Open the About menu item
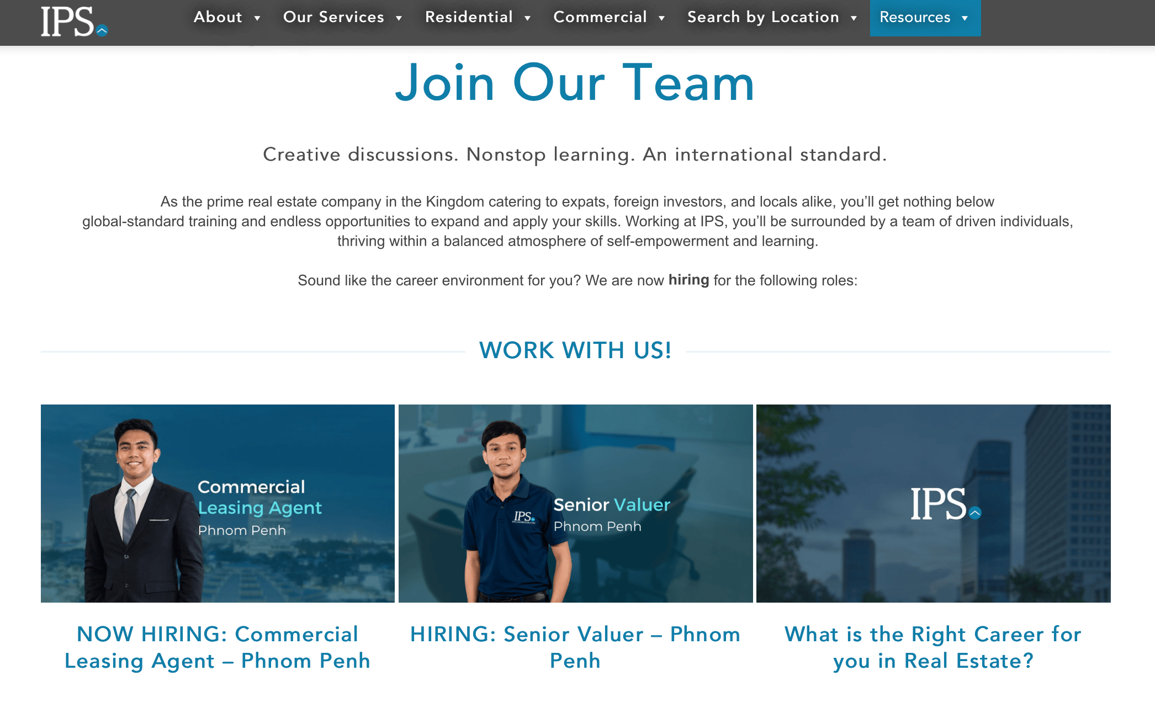Image resolution: width=1155 pixels, height=713 pixels. point(218,17)
